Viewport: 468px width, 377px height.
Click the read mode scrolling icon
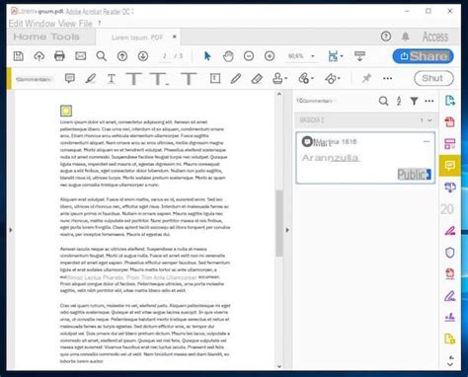pyautogui.click(x=359, y=56)
